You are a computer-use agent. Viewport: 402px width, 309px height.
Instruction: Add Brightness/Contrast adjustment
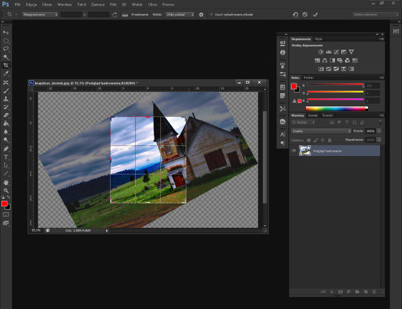(321, 52)
